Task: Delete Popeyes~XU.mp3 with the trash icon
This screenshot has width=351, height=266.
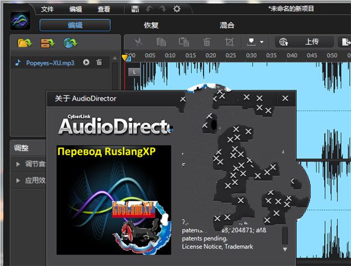Action: pyautogui.click(x=99, y=62)
